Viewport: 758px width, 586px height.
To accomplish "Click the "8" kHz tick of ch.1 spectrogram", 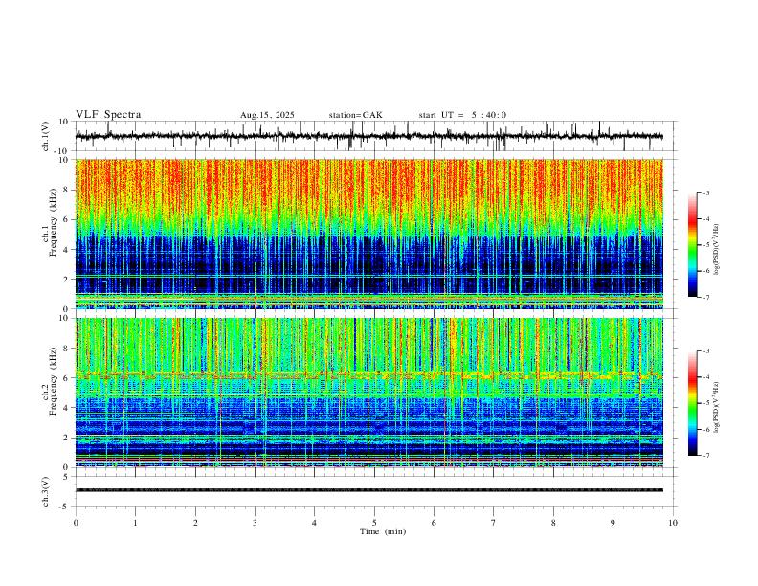I will click(x=67, y=190).
